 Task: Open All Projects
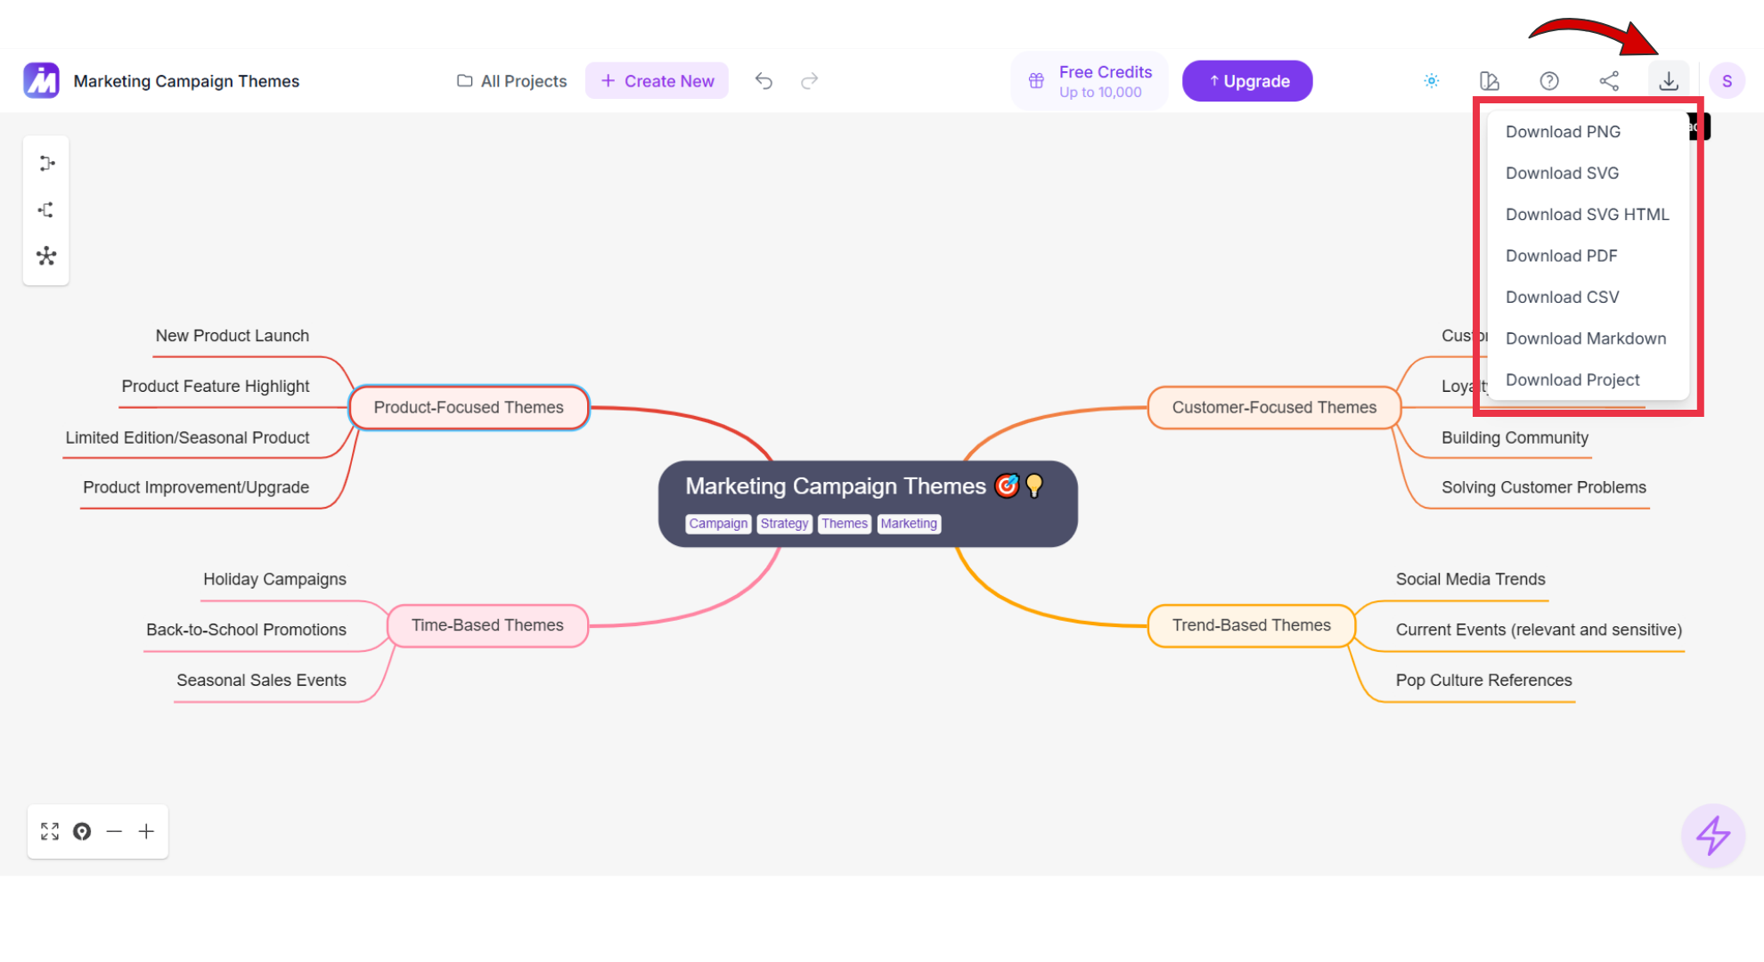coord(512,81)
